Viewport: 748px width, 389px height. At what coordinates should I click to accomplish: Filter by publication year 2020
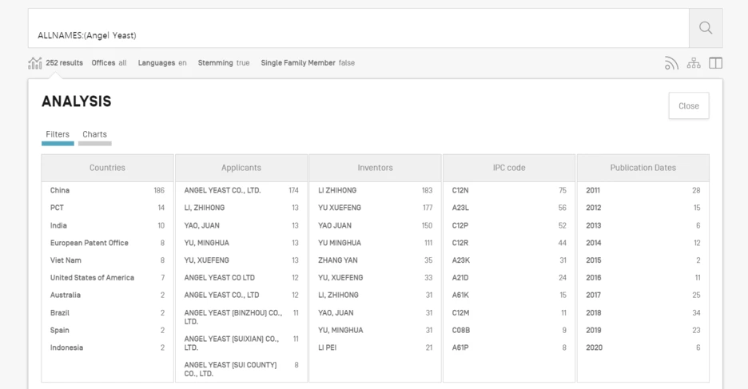click(643, 347)
